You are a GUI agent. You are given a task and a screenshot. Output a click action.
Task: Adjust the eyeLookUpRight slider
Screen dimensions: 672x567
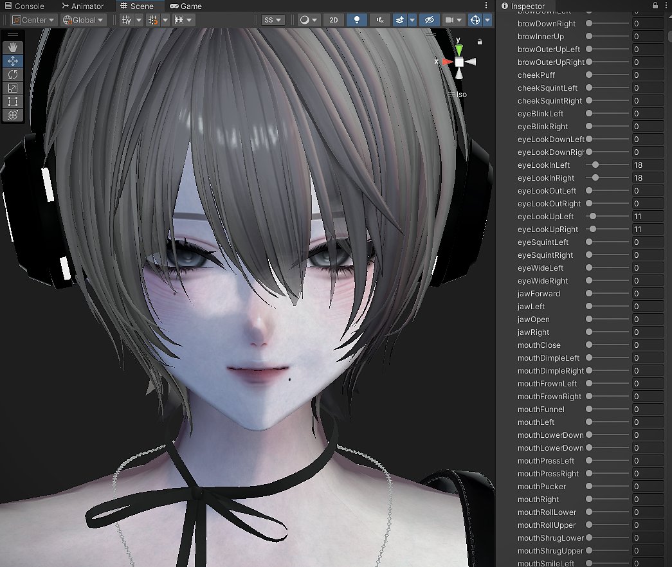pyautogui.click(x=608, y=230)
